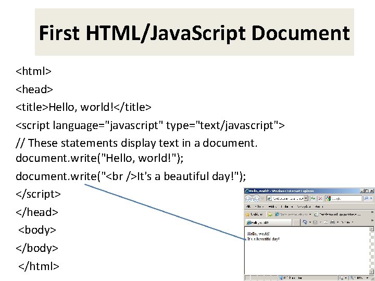Viewport: 375px width, 281px height.
Task: Click the New Tab button
Action: (296, 223)
